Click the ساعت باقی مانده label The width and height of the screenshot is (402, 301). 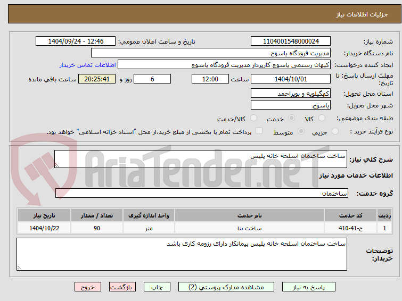tap(52, 79)
